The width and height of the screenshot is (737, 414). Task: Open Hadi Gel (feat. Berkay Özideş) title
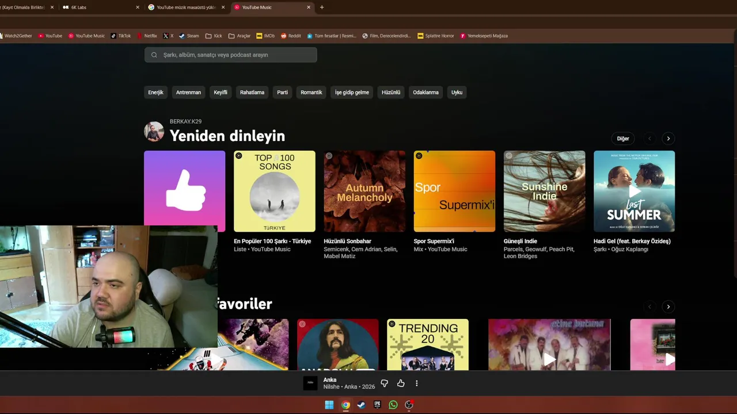pyautogui.click(x=632, y=241)
